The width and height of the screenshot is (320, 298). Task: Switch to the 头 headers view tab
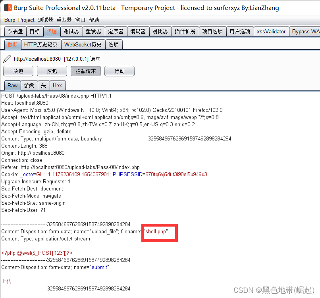point(43,85)
